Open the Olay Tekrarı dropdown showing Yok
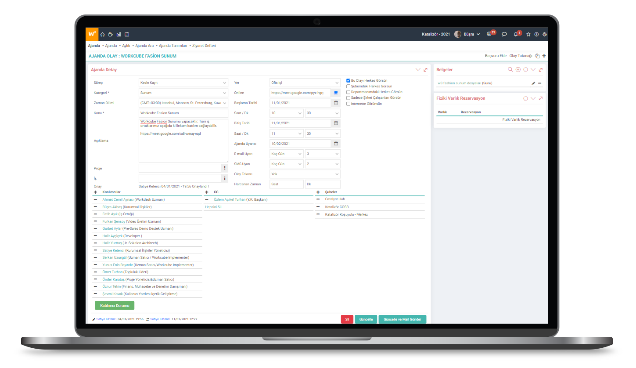 pyautogui.click(x=305, y=174)
